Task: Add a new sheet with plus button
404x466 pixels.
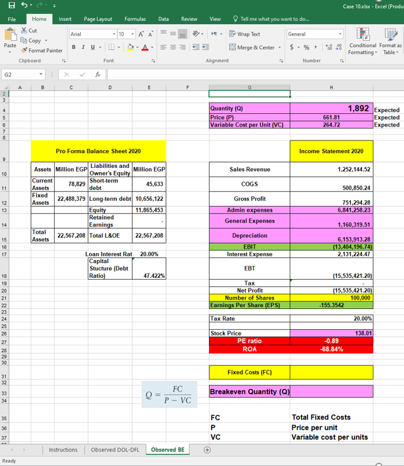Action: (x=207, y=450)
